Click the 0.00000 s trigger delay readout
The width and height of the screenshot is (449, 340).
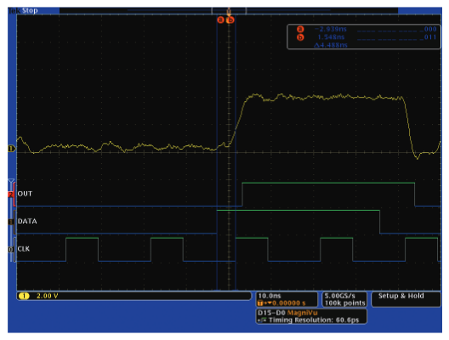pyautogui.click(x=288, y=303)
